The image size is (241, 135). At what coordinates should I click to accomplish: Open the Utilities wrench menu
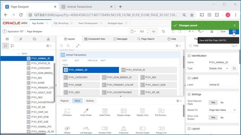click(x=201, y=31)
